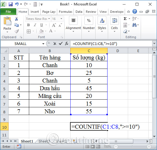Toggle Italic formatting
Viewport: 157px width, 150px height.
click(x=35, y=25)
